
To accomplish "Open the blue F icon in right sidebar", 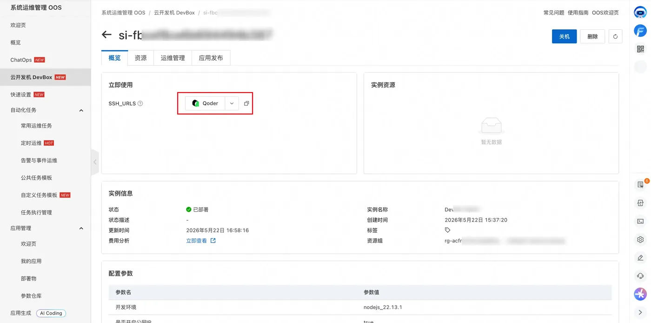I will tap(640, 31).
